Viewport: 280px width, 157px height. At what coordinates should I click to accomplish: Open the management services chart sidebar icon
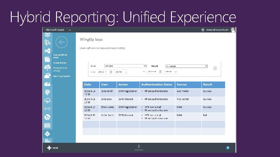coord(47,126)
